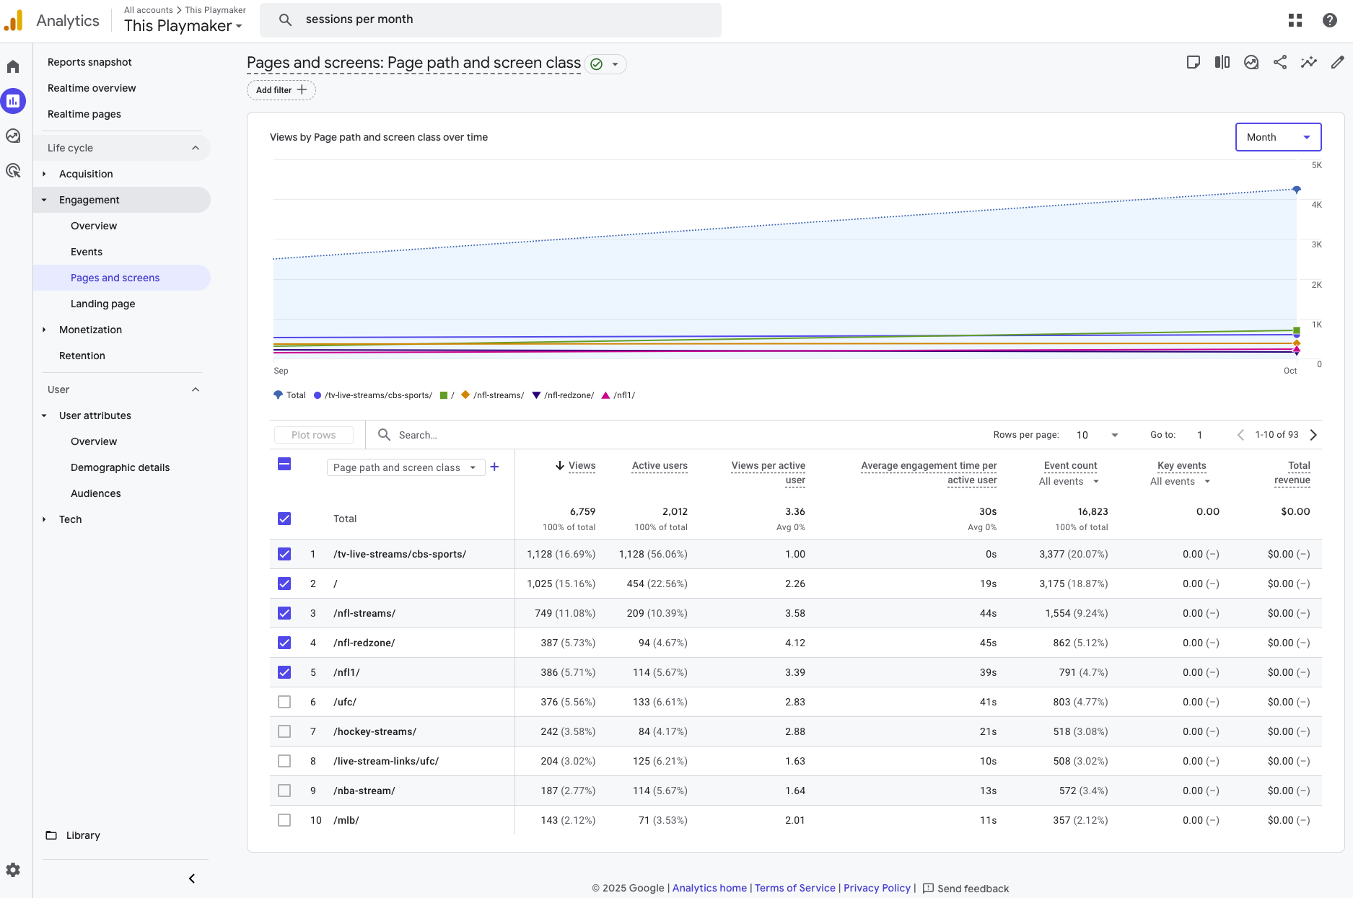Open the Insights icon in the report toolbar

pyautogui.click(x=1308, y=63)
